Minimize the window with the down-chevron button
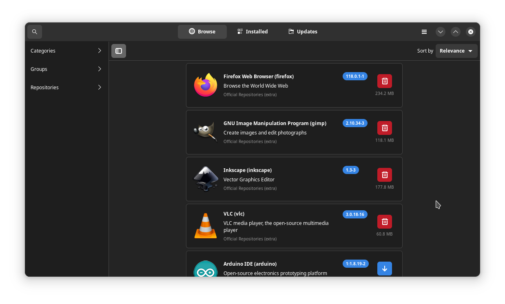 tap(441, 32)
